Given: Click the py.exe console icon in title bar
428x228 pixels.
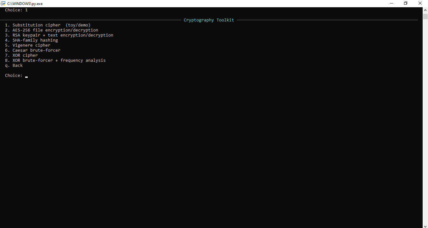Looking at the screenshot, I should [3, 3].
